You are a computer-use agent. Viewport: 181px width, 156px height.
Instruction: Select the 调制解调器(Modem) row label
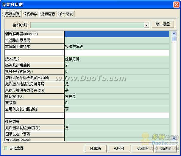(35, 34)
